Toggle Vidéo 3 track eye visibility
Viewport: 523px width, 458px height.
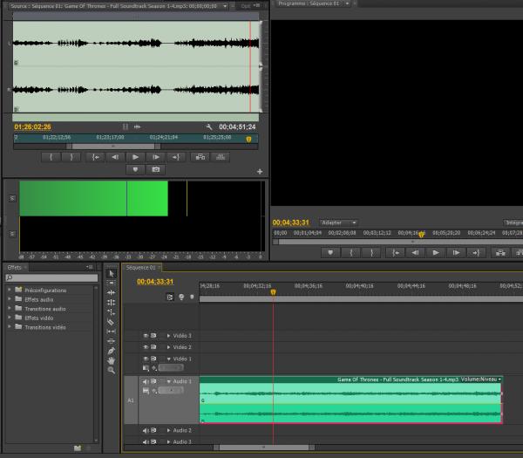[146, 336]
